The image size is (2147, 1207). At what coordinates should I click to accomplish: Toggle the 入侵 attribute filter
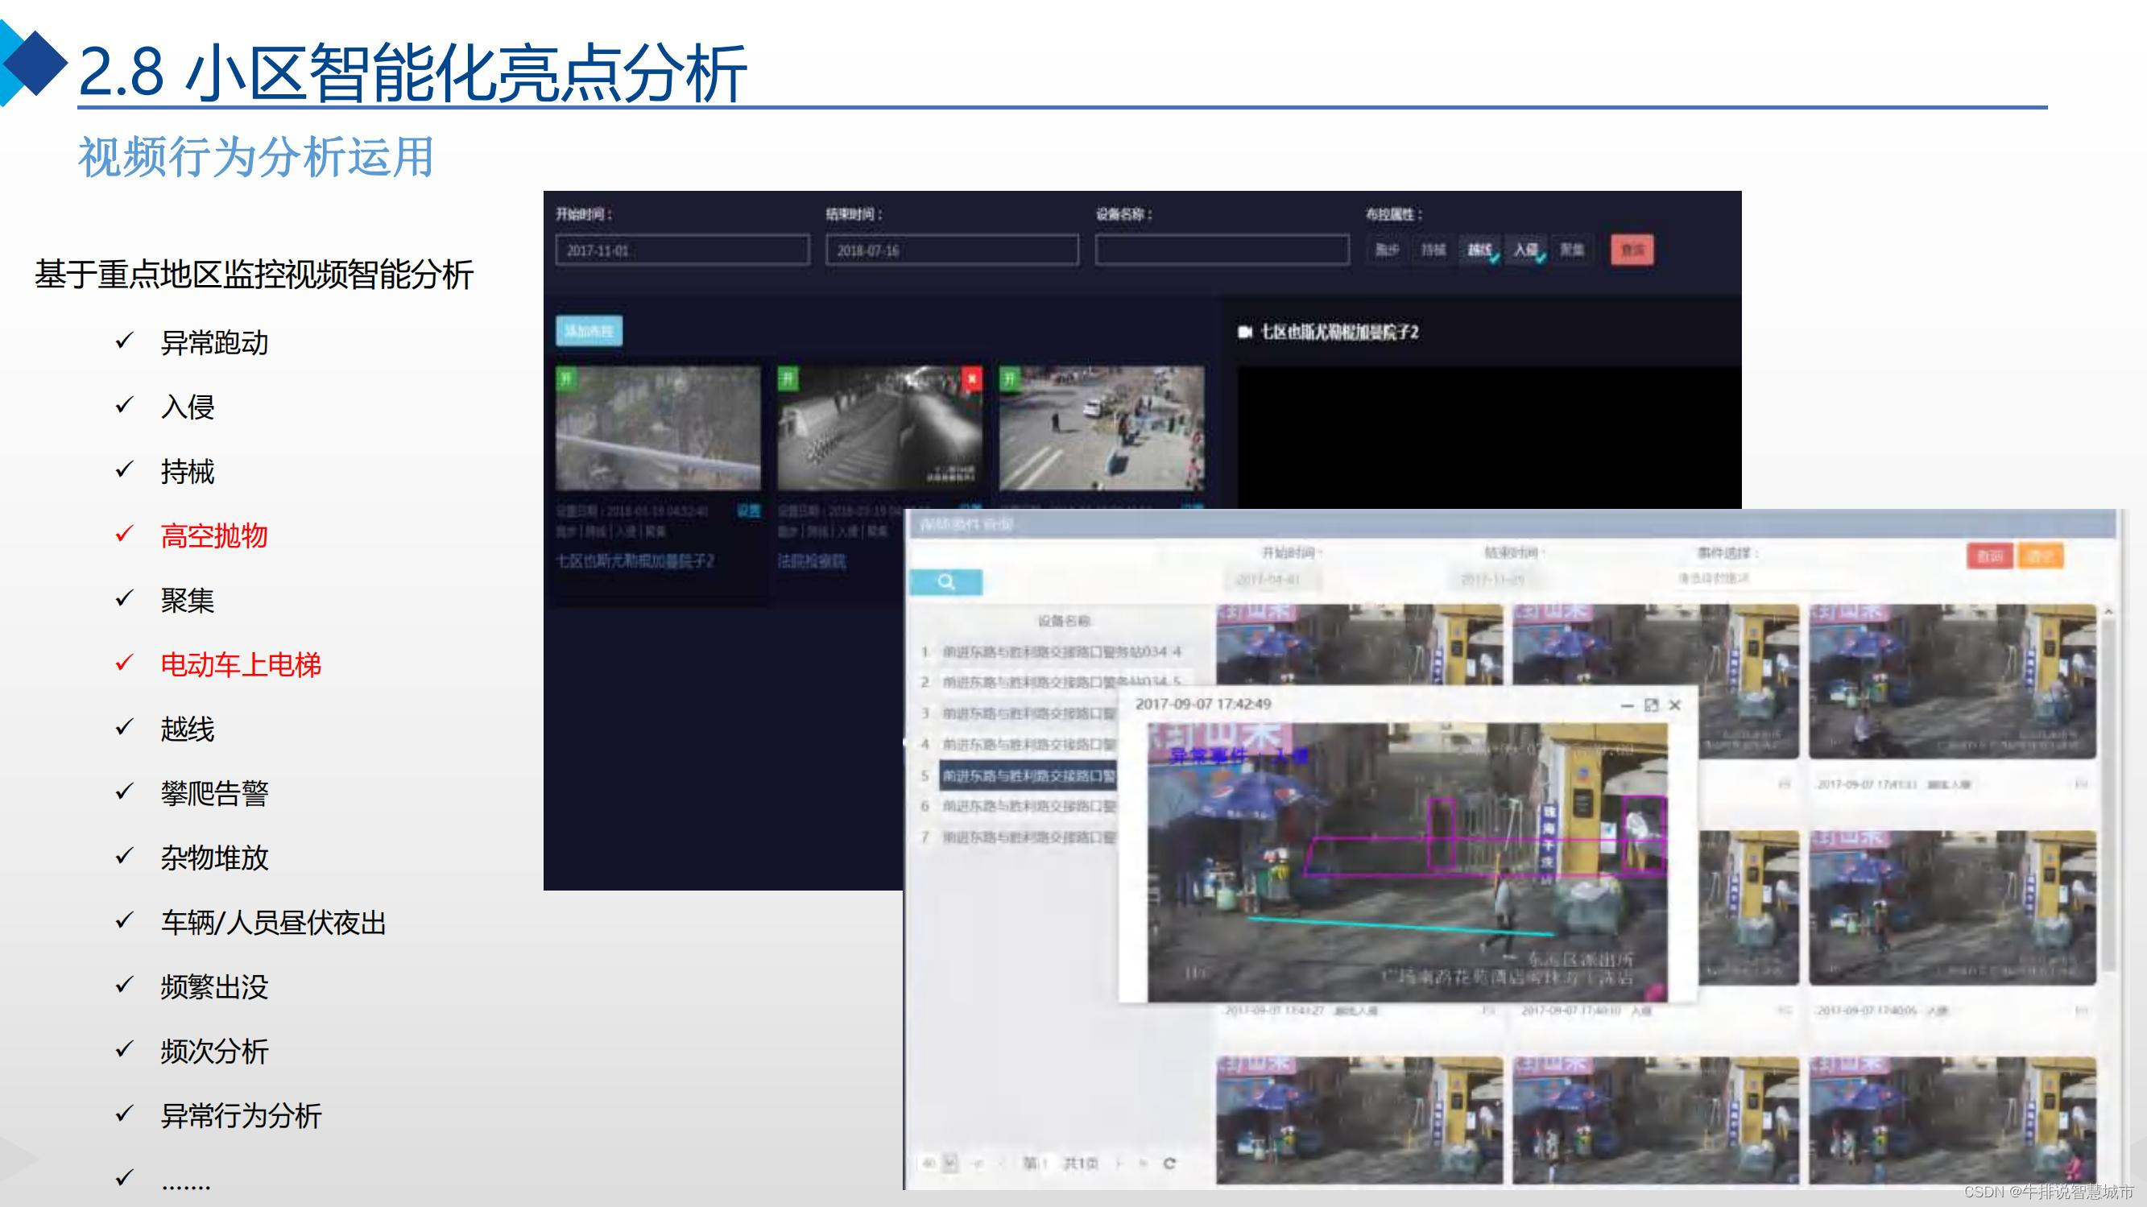(x=1527, y=250)
